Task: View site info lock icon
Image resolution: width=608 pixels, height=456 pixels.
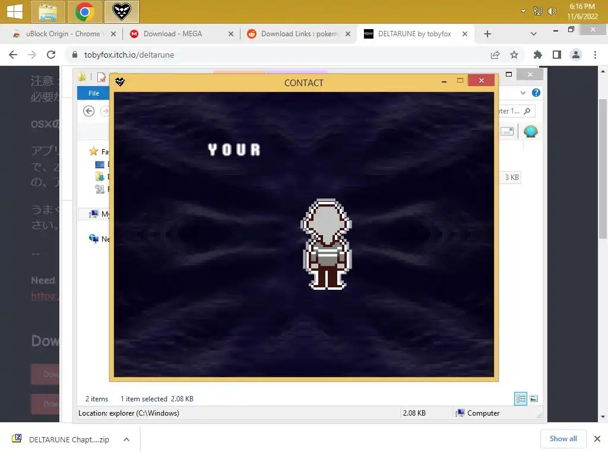Action: coord(75,55)
